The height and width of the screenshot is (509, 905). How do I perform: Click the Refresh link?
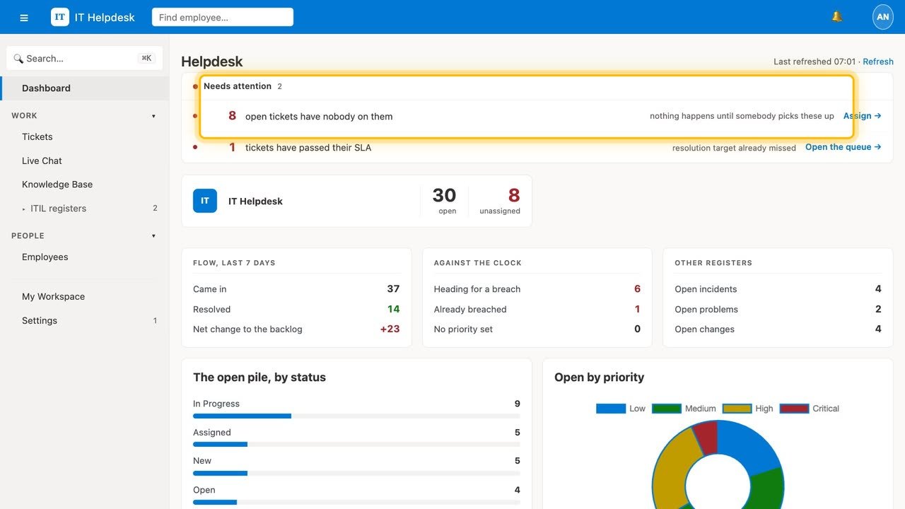click(x=878, y=62)
